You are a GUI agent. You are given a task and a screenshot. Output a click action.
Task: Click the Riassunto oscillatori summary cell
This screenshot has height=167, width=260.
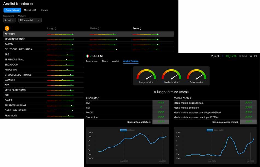[161, 122]
